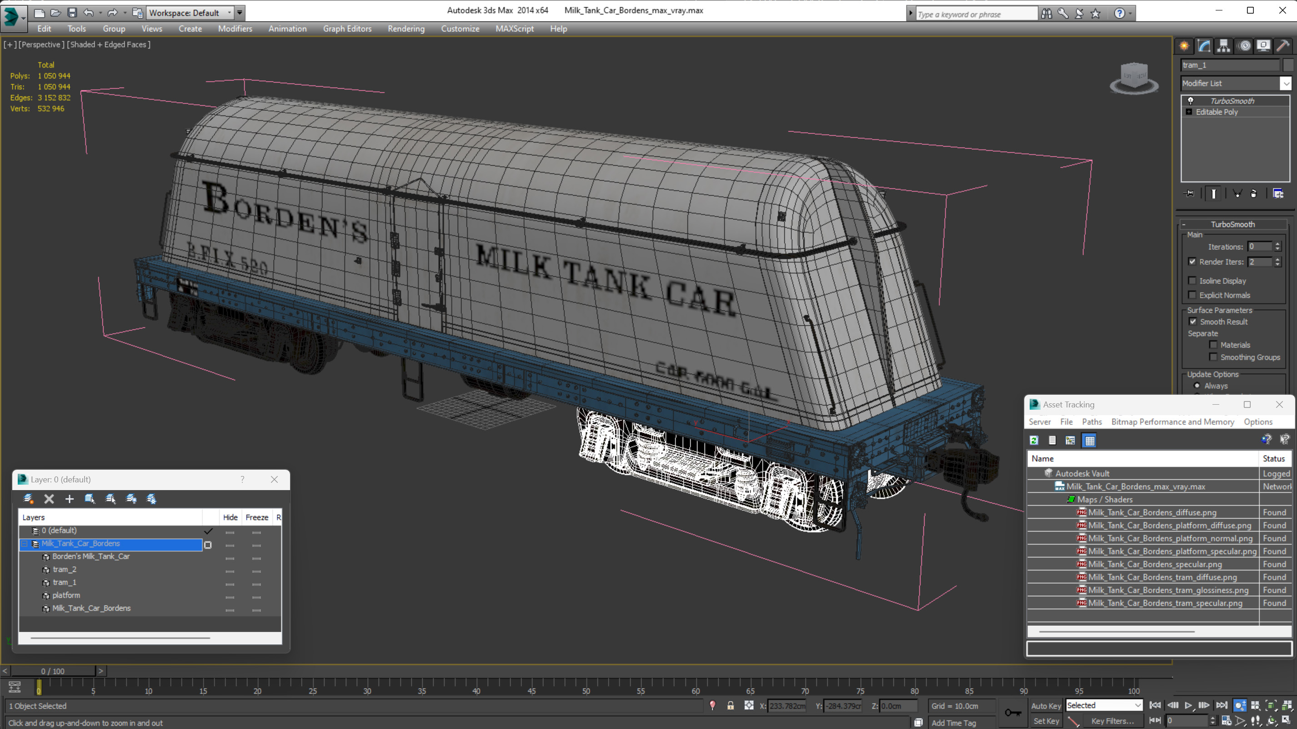
Task: Click the Iterations value field
Action: coord(1259,247)
